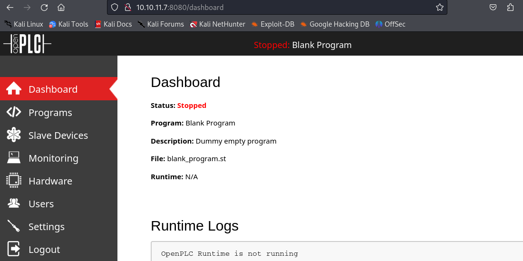Open the Programs menu item
Screen dimensions: 523x261
[x=50, y=113]
